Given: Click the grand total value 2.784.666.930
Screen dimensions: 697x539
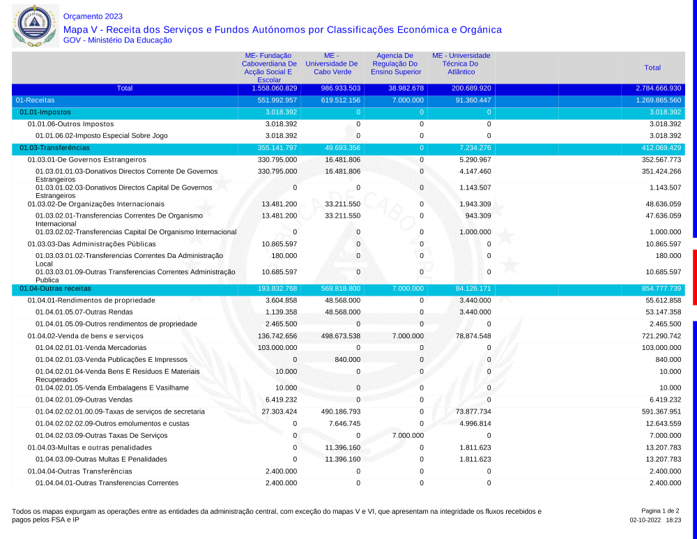Looking at the screenshot, I should tap(658, 89).
